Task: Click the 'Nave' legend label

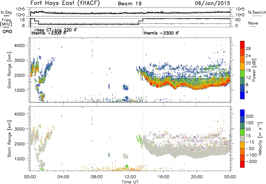Action: (x=253, y=23)
